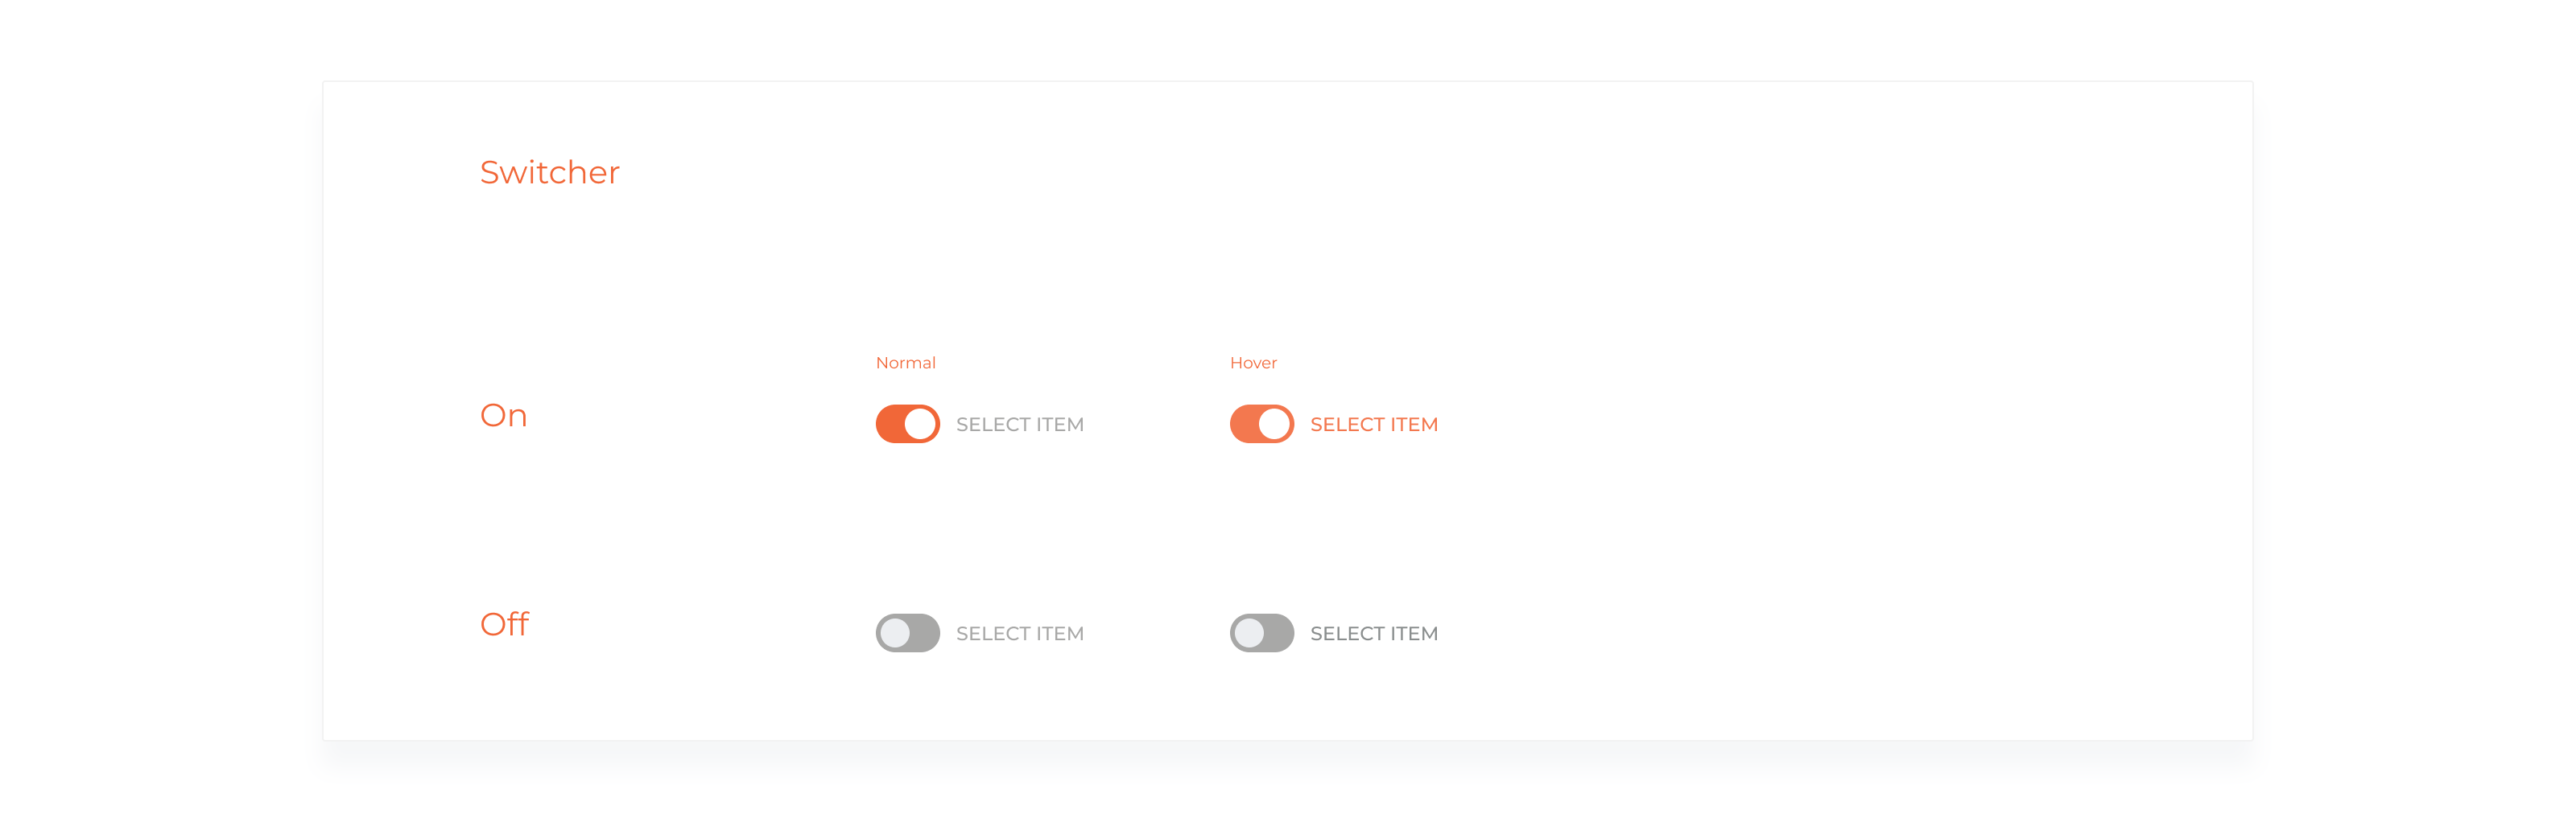The image size is (2576, 822).
Task: Click the Switcher section title
Action: (x=549, y=173)
